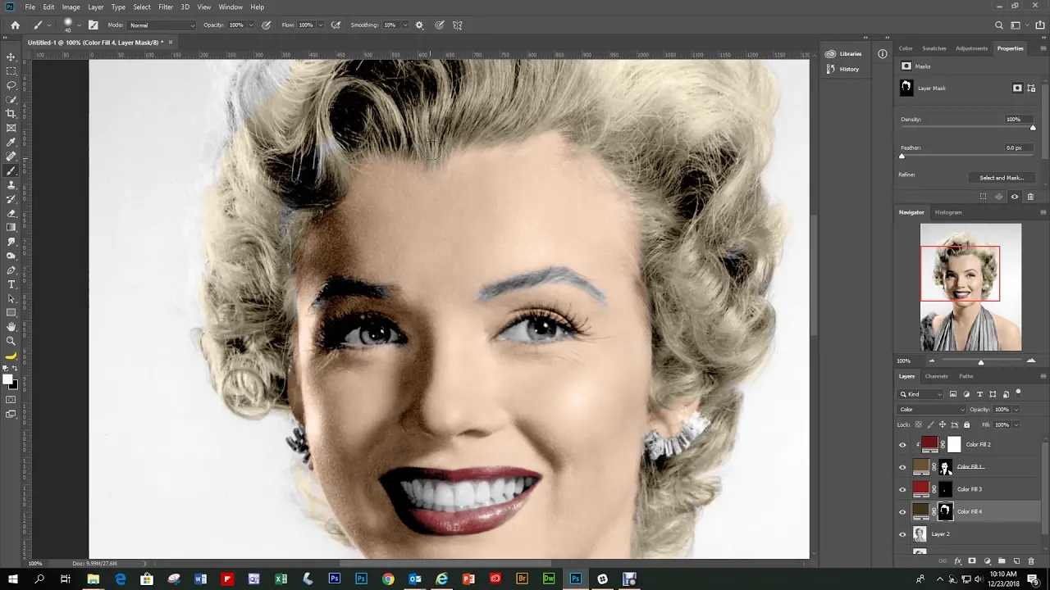This screenshot has width=1050, height=590.
Task: Select the Lasso tool
Action: point(11,85)
